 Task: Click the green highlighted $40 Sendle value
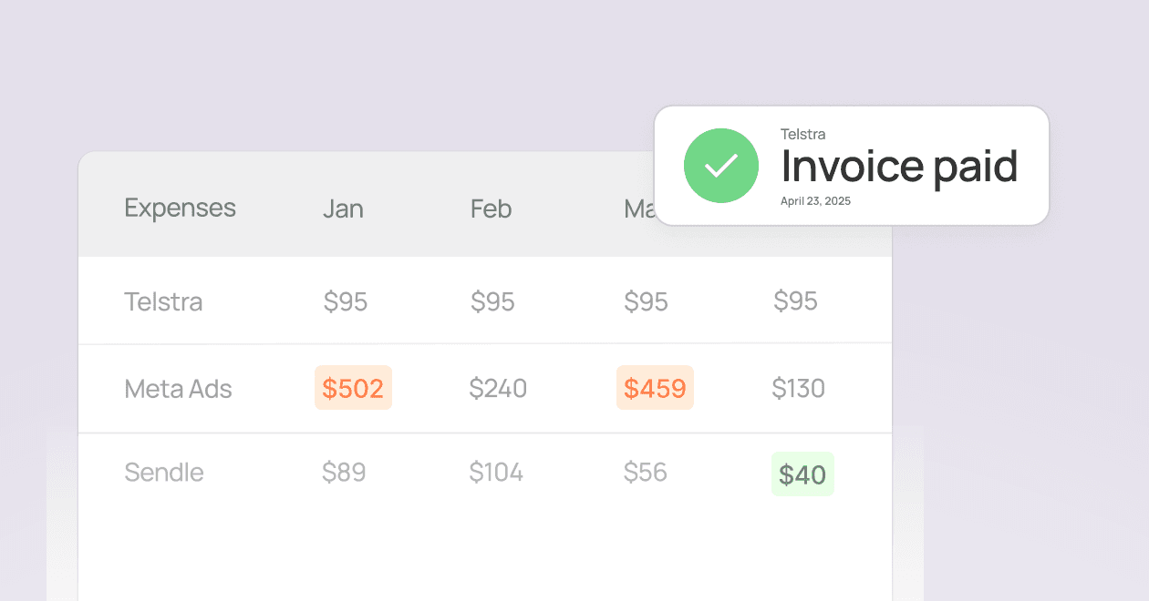tap(802, 474)
